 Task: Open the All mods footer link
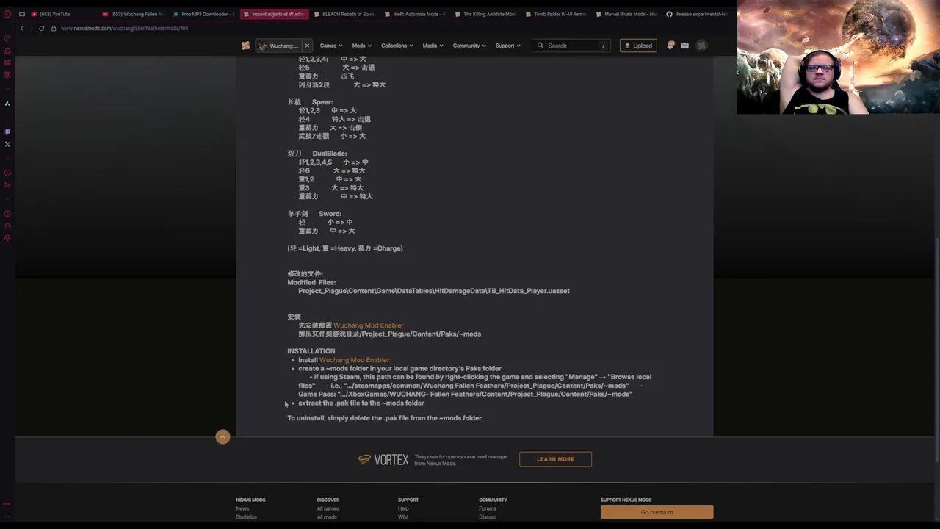click(327, 517)
